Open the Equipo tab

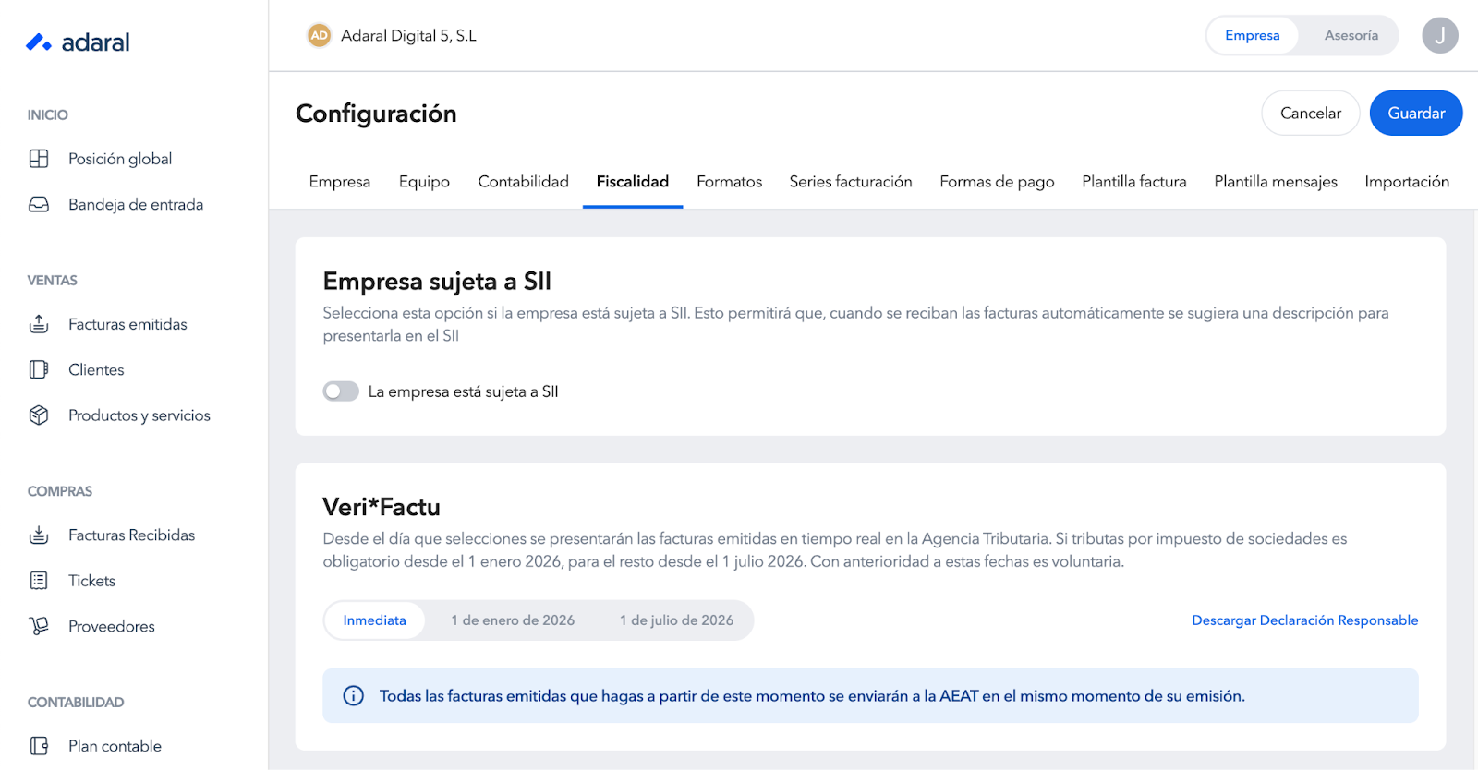click(x=424, y=182)
